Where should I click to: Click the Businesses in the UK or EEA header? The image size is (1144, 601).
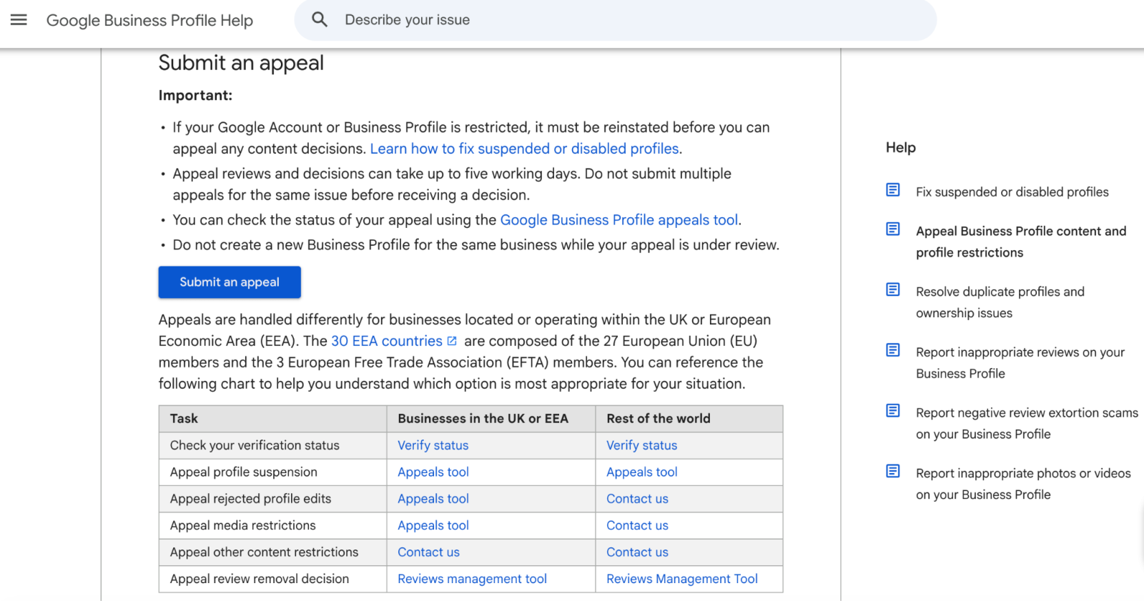[x=491, y=419]
